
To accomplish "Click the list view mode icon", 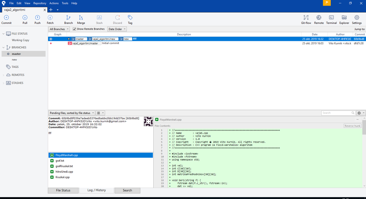I will tap(99, 113).
